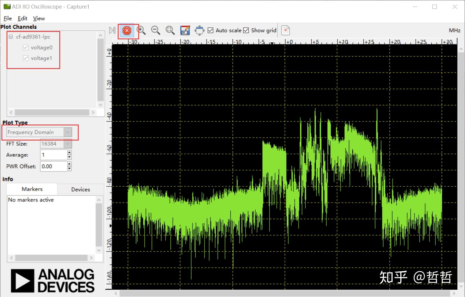The height and width of the screenshot is (297, 465).
Task: Open the Frequency Domain plot type dropdown
Action: (39, 132)
